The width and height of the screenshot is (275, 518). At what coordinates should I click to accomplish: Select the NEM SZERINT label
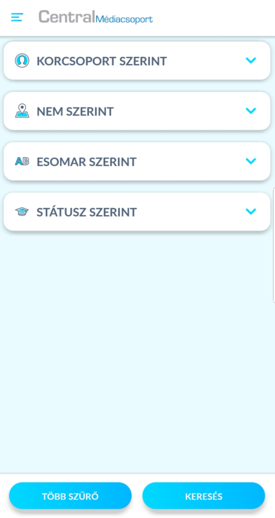coord(76,111)
